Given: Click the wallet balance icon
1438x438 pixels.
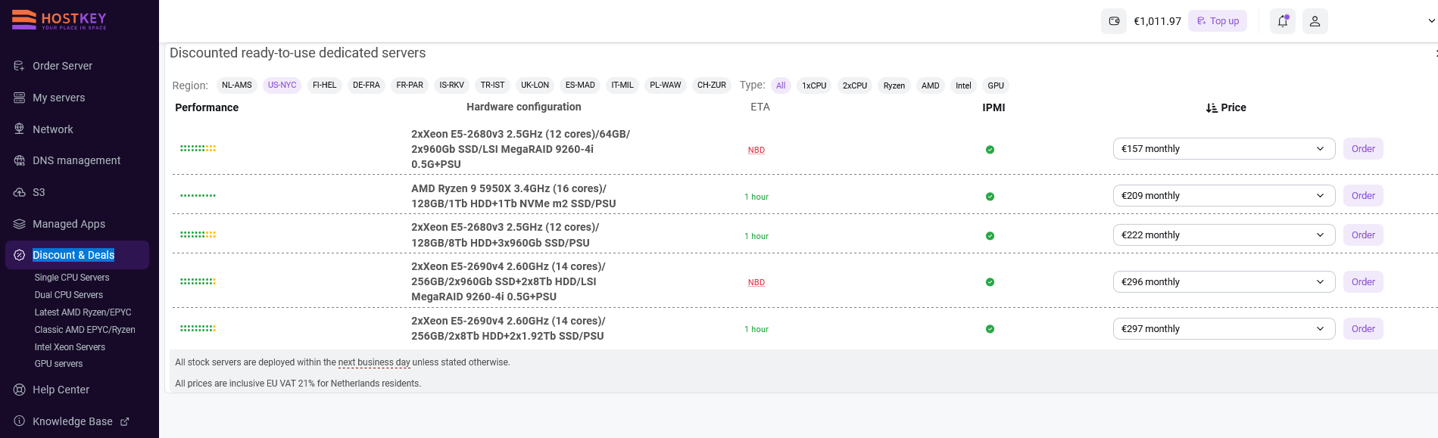Looking at the screenshot, I should 1114,21.
